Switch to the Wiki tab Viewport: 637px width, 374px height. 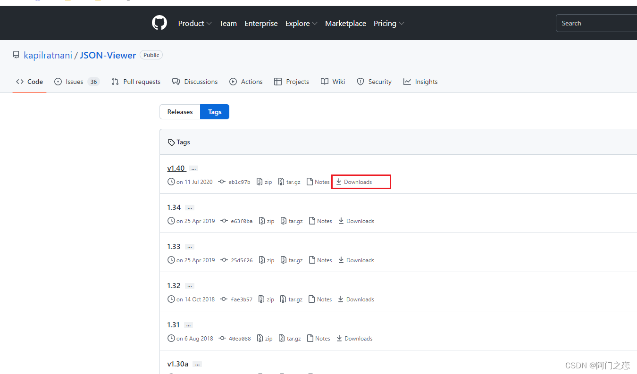(x=333, y=82)
